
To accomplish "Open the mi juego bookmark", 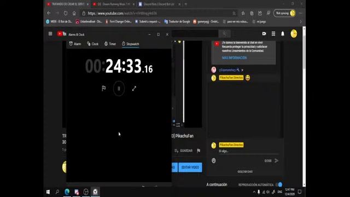I will click(x=259, y=22).
